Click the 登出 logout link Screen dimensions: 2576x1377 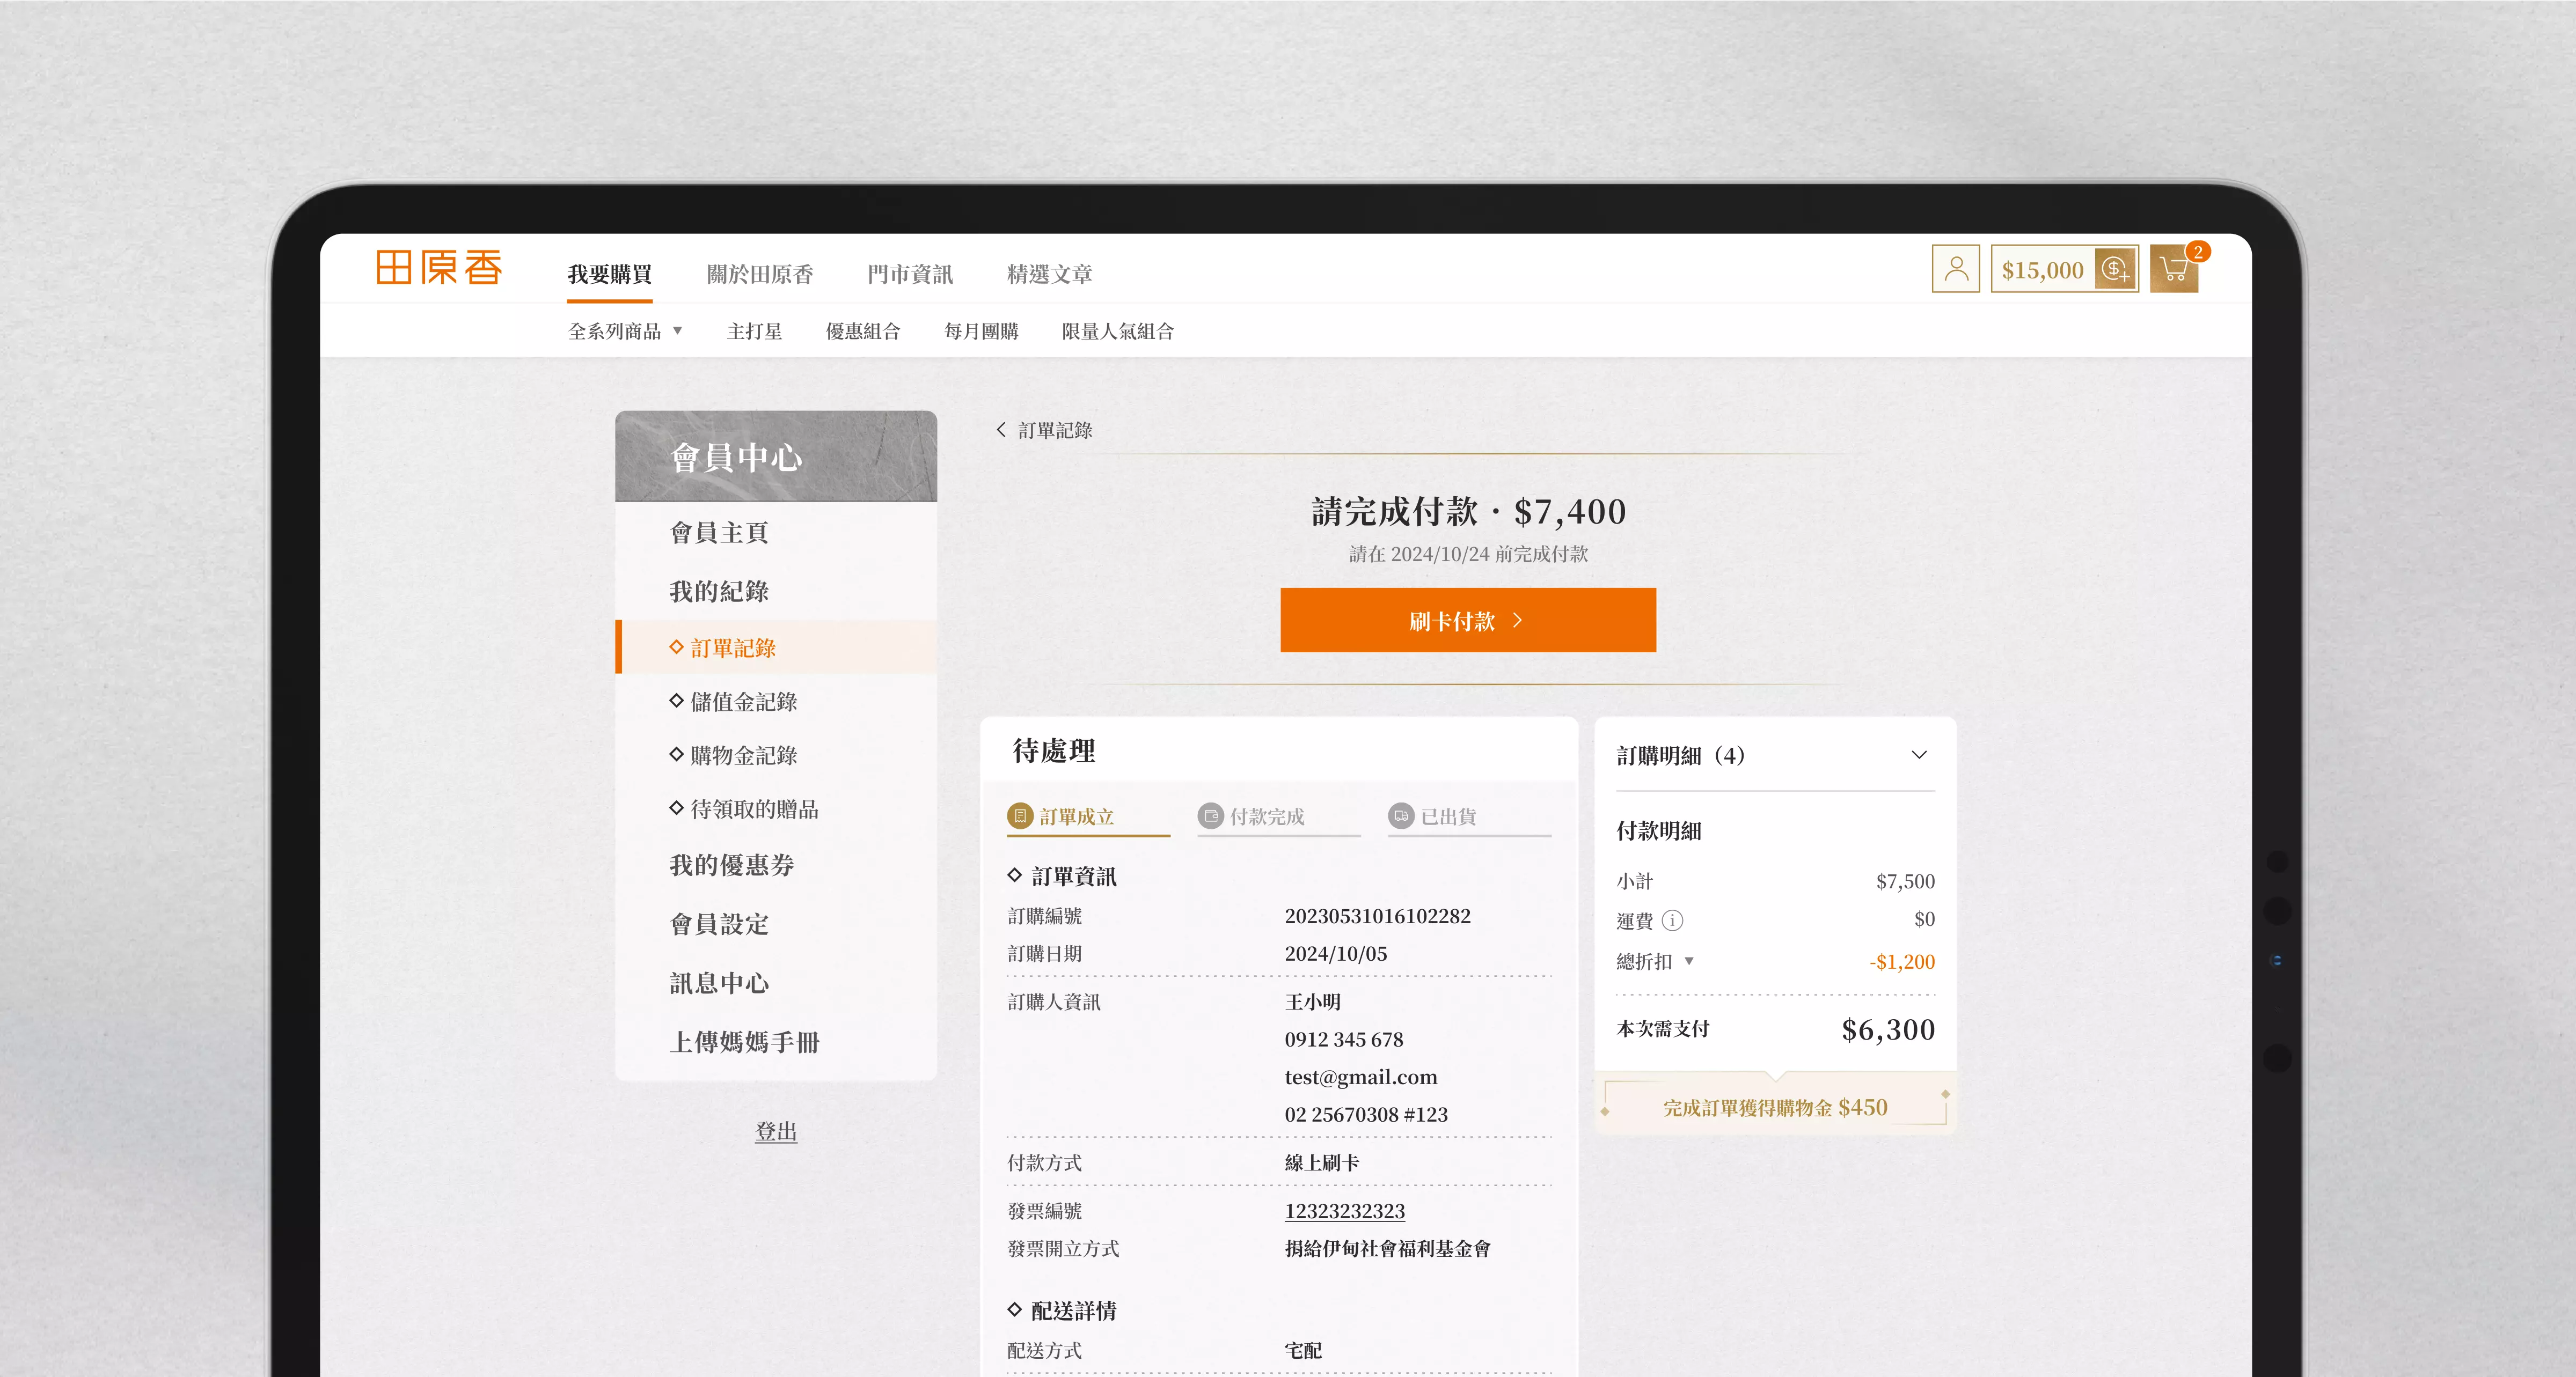tap(775, 1131)
